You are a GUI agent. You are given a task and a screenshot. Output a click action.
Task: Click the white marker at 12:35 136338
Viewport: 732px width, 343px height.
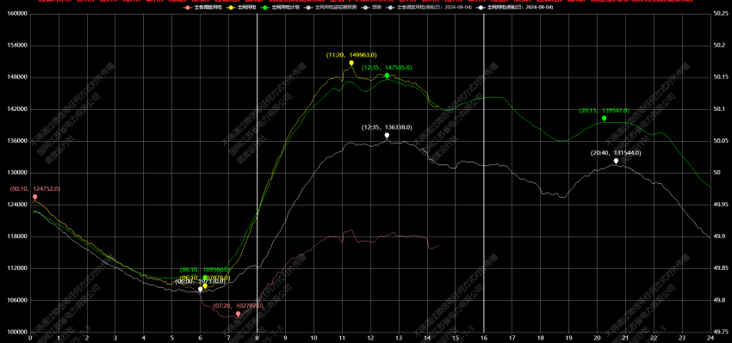pyautogui.click(x=387, y=135)
